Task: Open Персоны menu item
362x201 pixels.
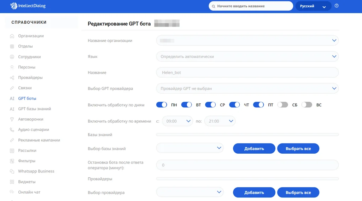Action: [x=27, y=67]
